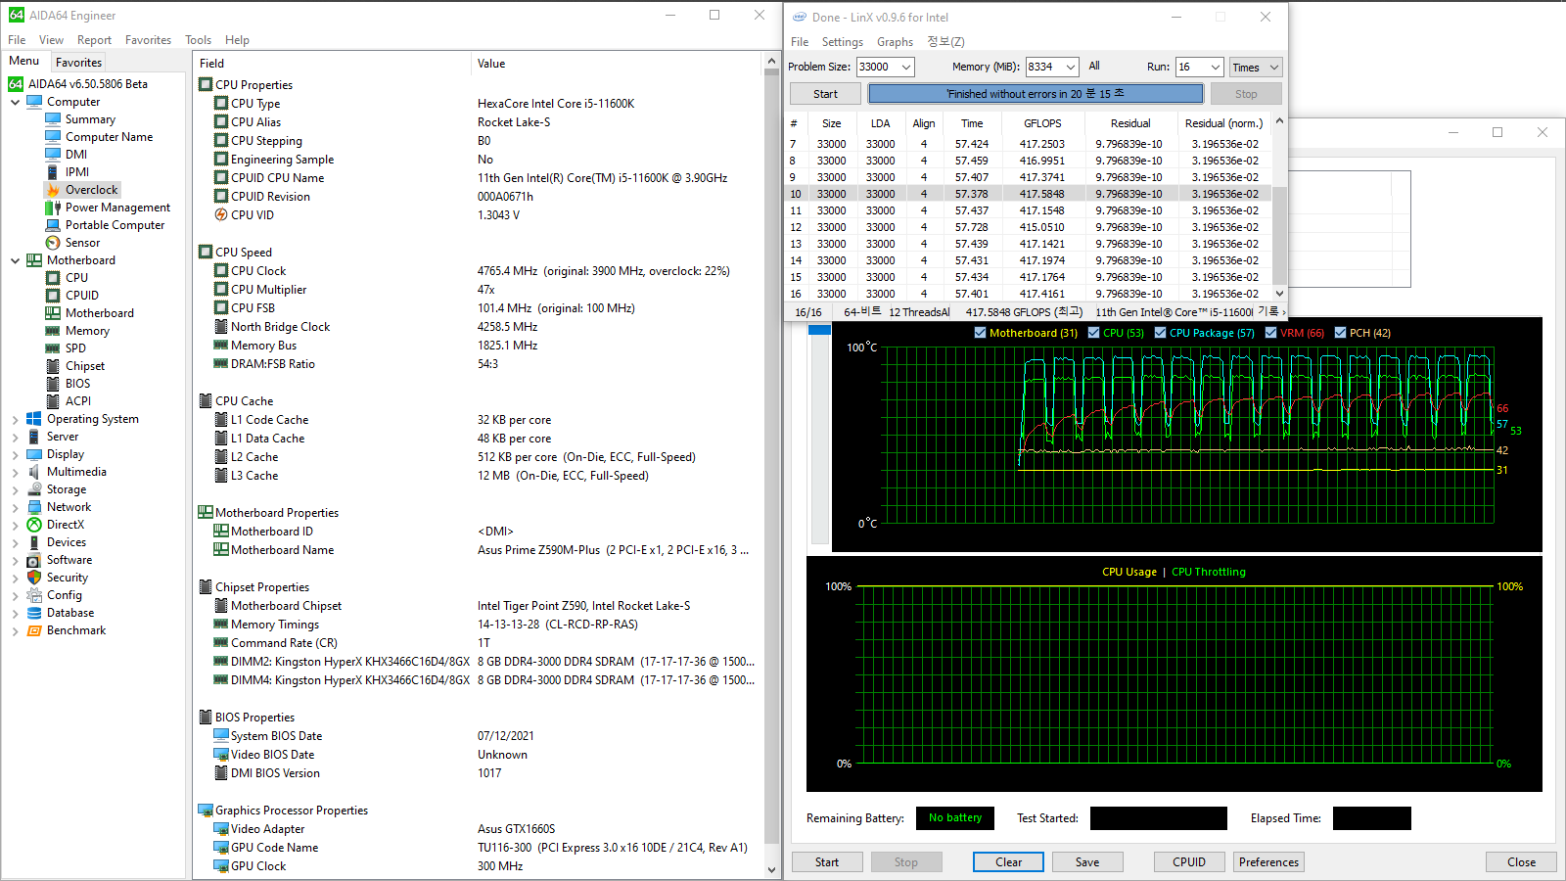
Task: Switch to the Favorites tab
Action: click(x=78, y=63)
